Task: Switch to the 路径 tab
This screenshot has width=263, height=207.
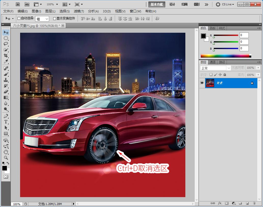Action: pyautogui.click(x=222, y=62)
